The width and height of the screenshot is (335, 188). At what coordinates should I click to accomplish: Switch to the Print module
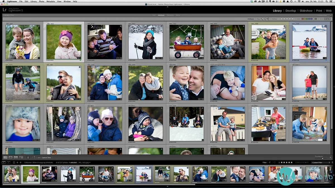click(319, 11)
